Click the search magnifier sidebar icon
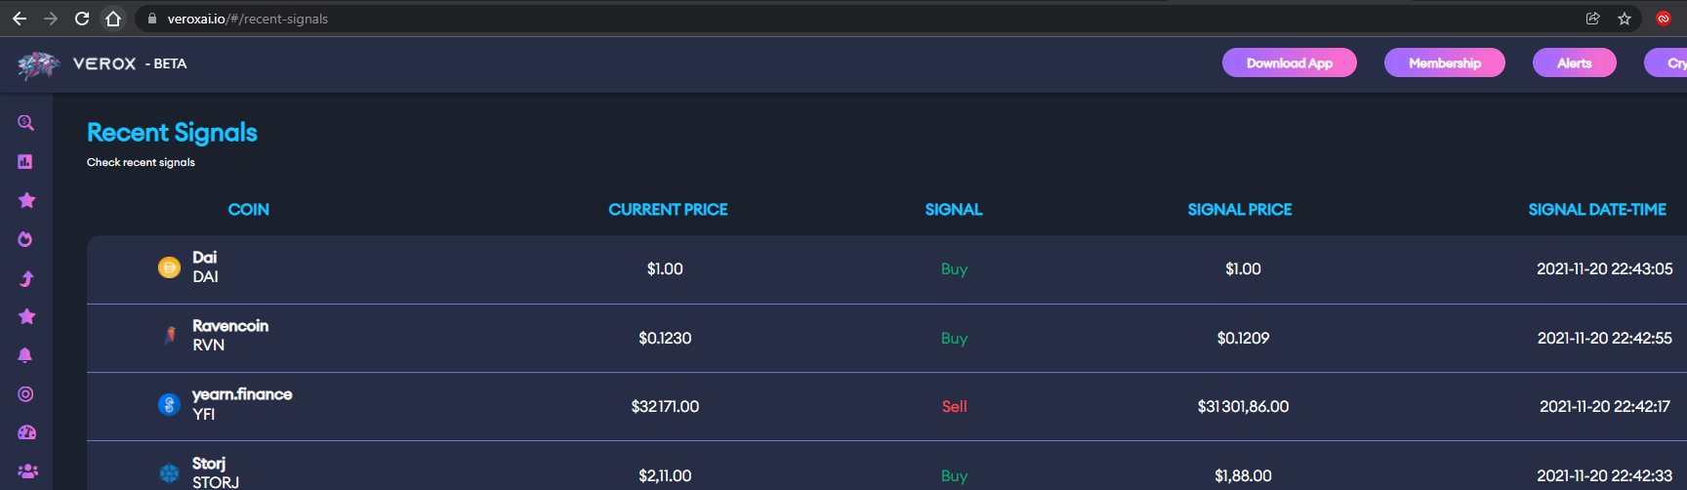The width and height of the screenshot is (1687, 490). pos(26,123)
